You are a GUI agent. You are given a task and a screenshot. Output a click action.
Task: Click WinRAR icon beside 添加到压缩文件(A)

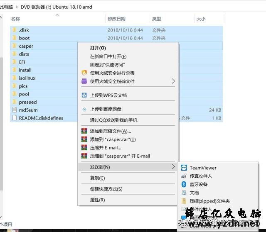[x=84, y=131]
